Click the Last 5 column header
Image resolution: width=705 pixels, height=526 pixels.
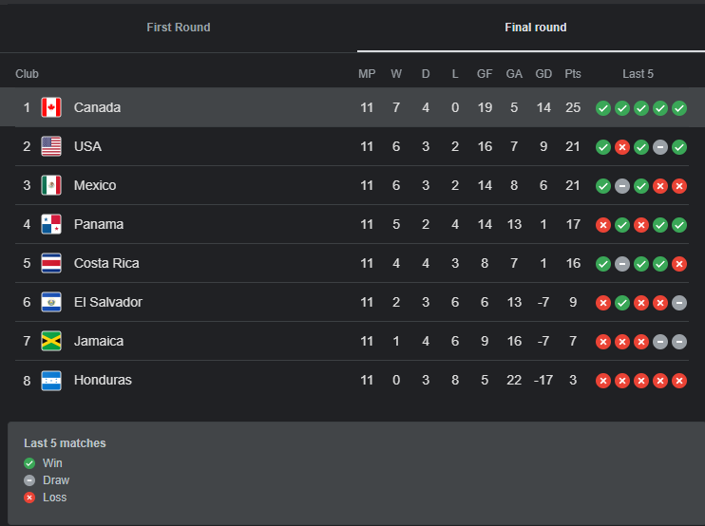pos(638,74)
